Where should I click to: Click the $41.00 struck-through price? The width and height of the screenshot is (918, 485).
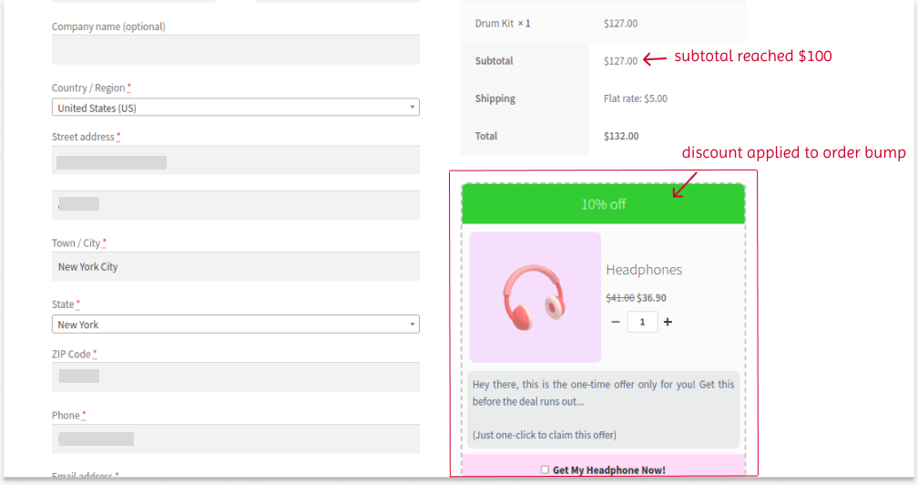tap(620, 297)
